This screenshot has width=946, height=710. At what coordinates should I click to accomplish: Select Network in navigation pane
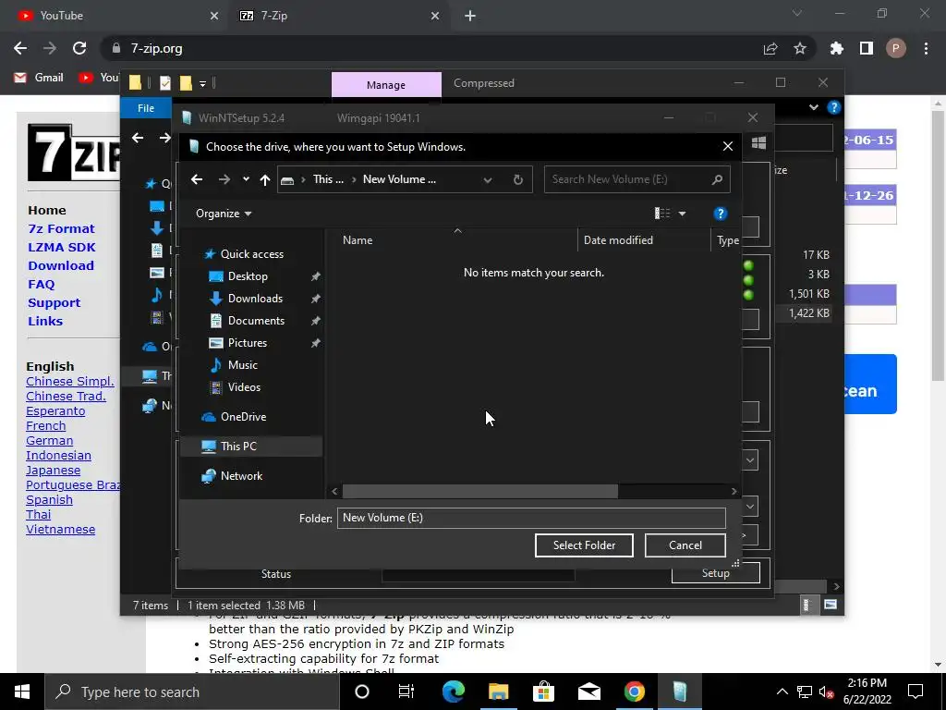tap(241, 476)
